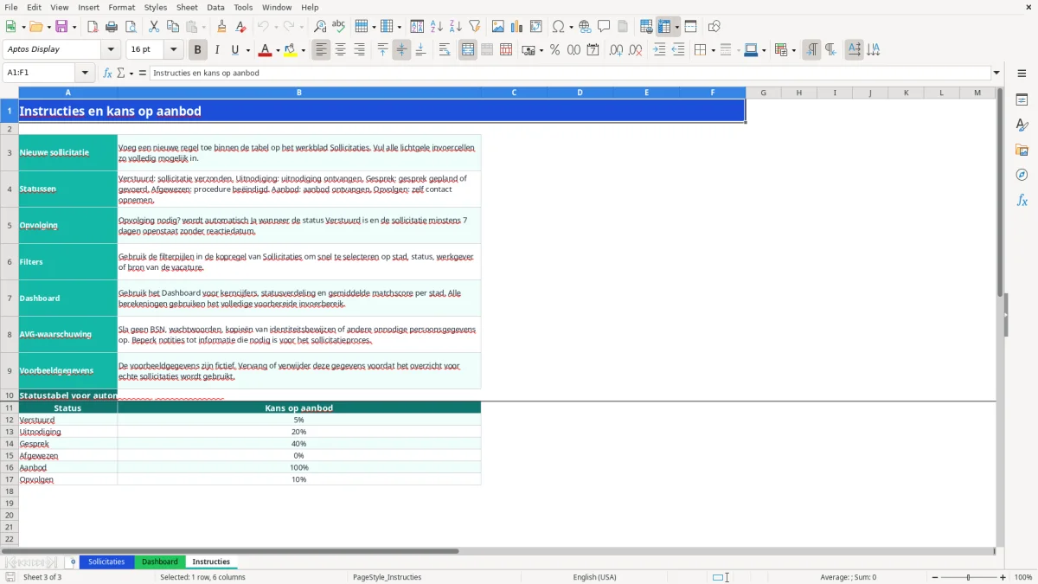
Task: Cut selection with the scissors icon
Action: (x=154, y=27)
